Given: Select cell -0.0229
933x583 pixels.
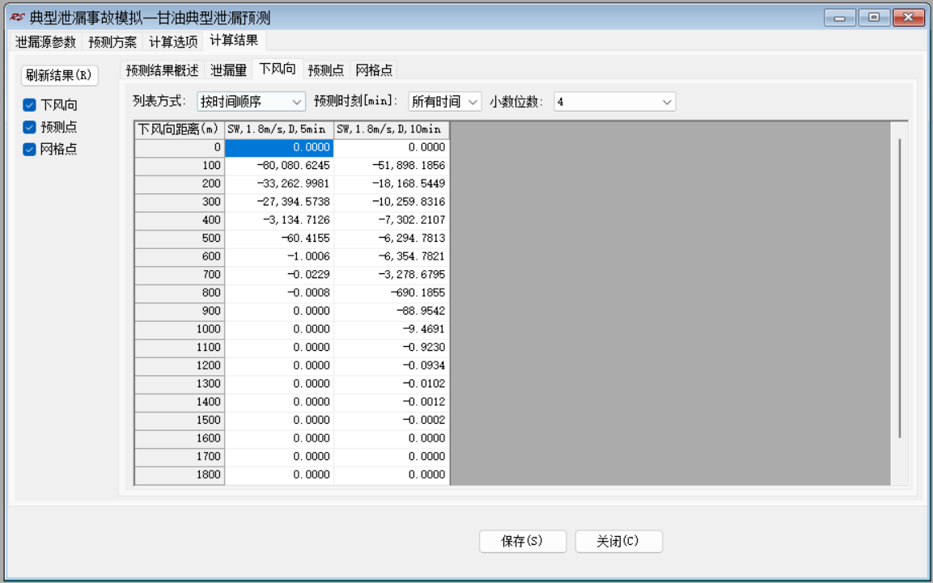Looking at the screenshot, I should (279, 275).
